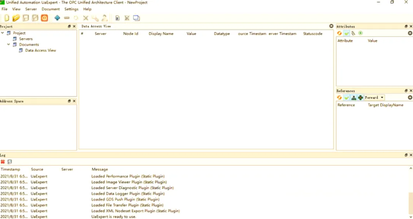Select Servers in the Project tree

tap(26, 39)
